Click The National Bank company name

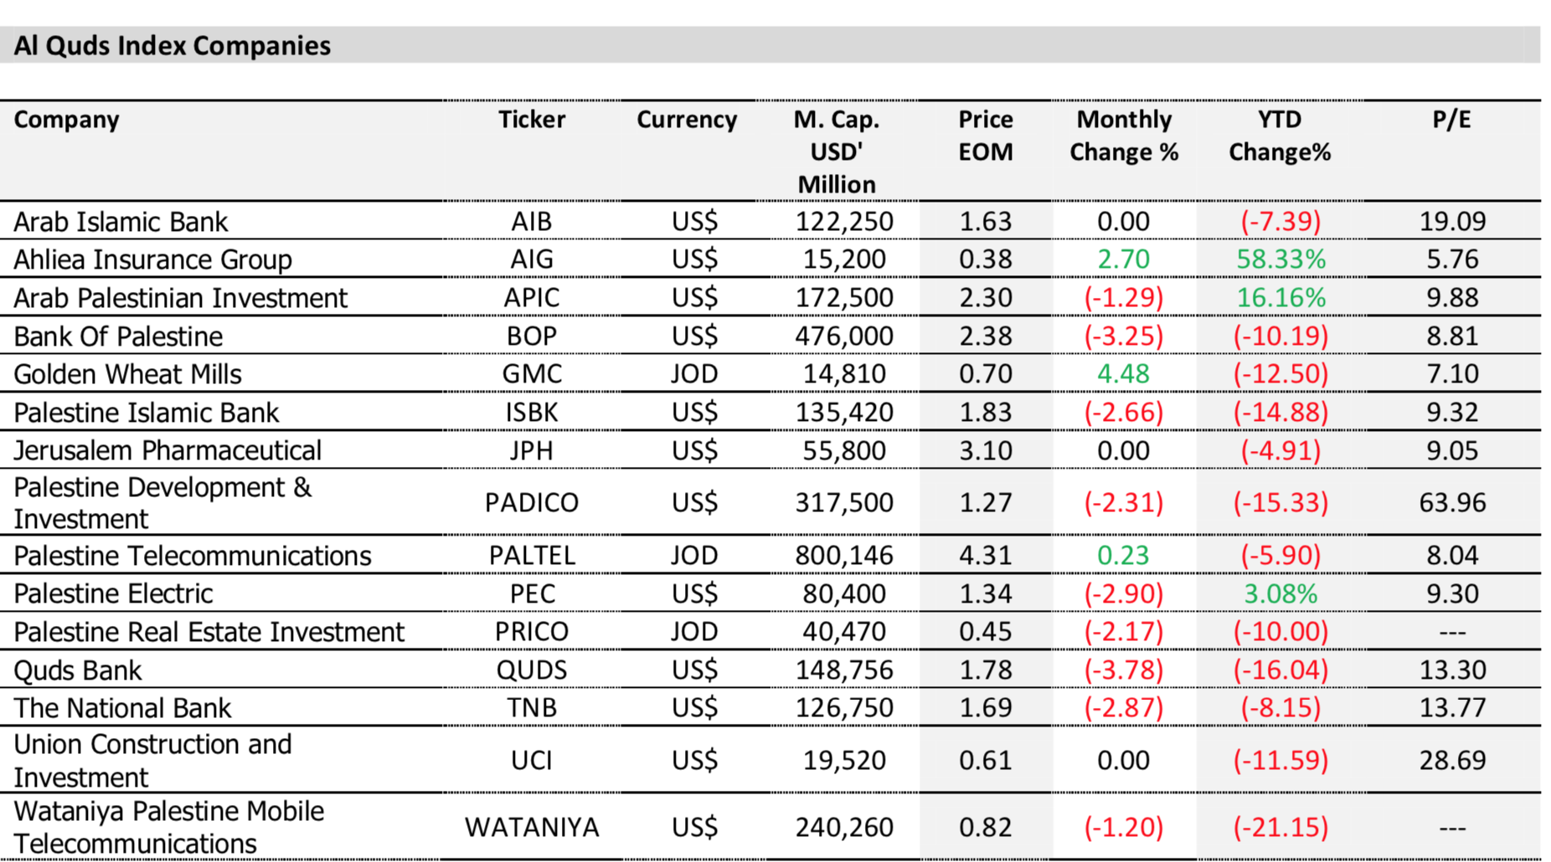point(122,708)
